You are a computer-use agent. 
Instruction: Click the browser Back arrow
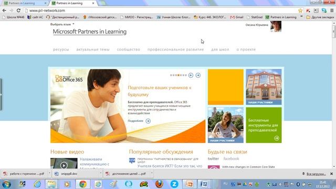pos(4,10)
